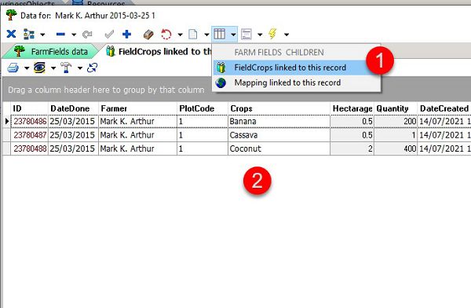The image size is (471, 308).
Task: Choose Mapping linked to this record
Action: [287, 82]
